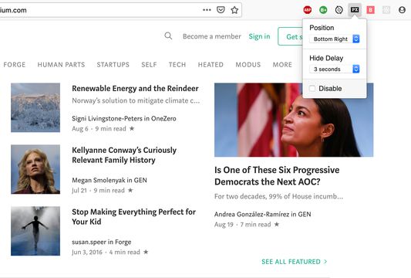The image size is (411, 278).
Task: Click star beside 7 min read
Action: tap(277, 224)
